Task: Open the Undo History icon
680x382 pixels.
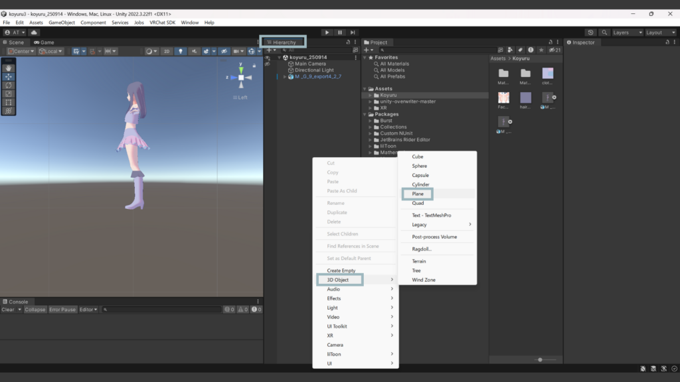Action: click(591, 32)
